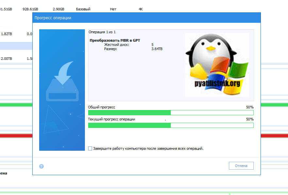Click the 3.64TB size value
The height and width of the screenshot is (195, 288).
point(157,49)
